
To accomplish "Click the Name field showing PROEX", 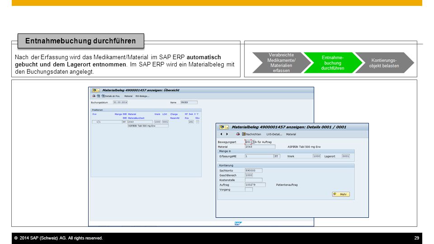I will pyautogui.click(x=189, y=103).
